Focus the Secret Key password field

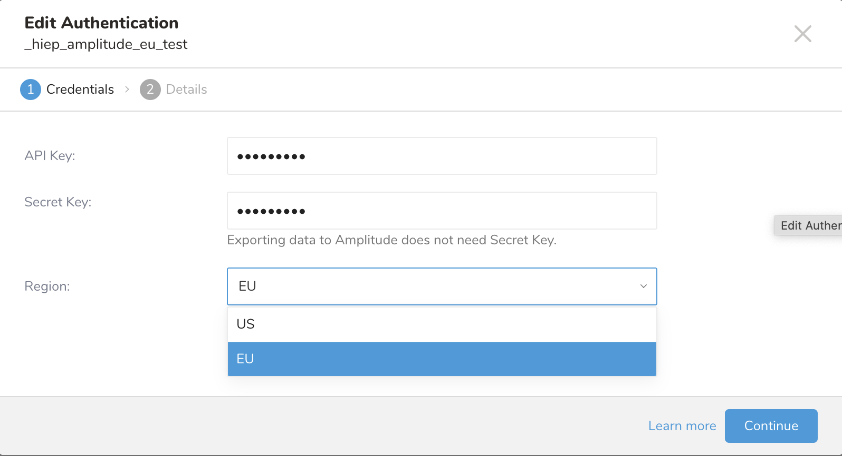pyautogui.click(x=442, y=211)
